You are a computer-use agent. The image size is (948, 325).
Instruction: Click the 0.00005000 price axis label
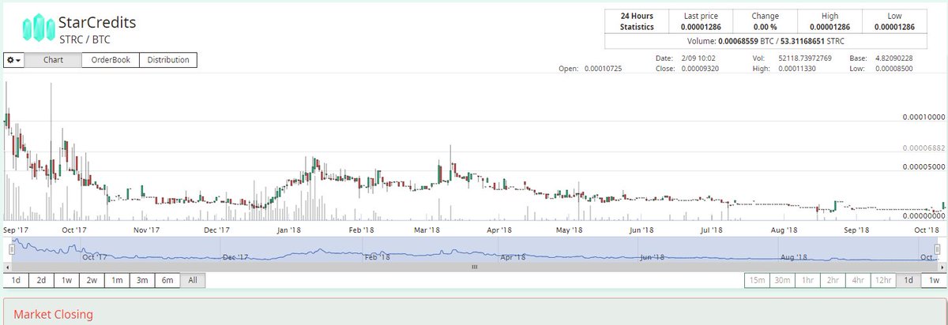[924, 166]
